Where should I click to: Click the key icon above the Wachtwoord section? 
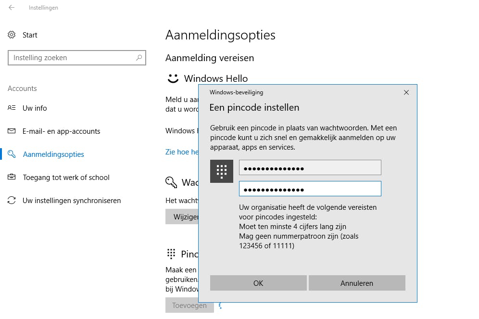(x=171, y=182)
